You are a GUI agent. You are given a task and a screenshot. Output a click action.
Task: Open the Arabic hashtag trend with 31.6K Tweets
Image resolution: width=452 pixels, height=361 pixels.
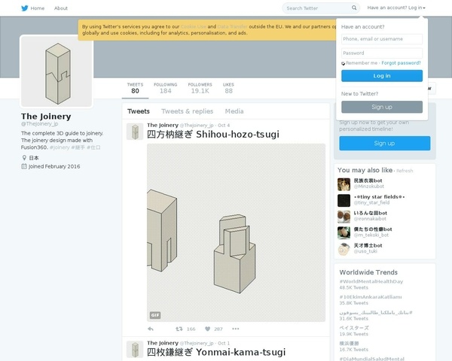coord(376,312)
